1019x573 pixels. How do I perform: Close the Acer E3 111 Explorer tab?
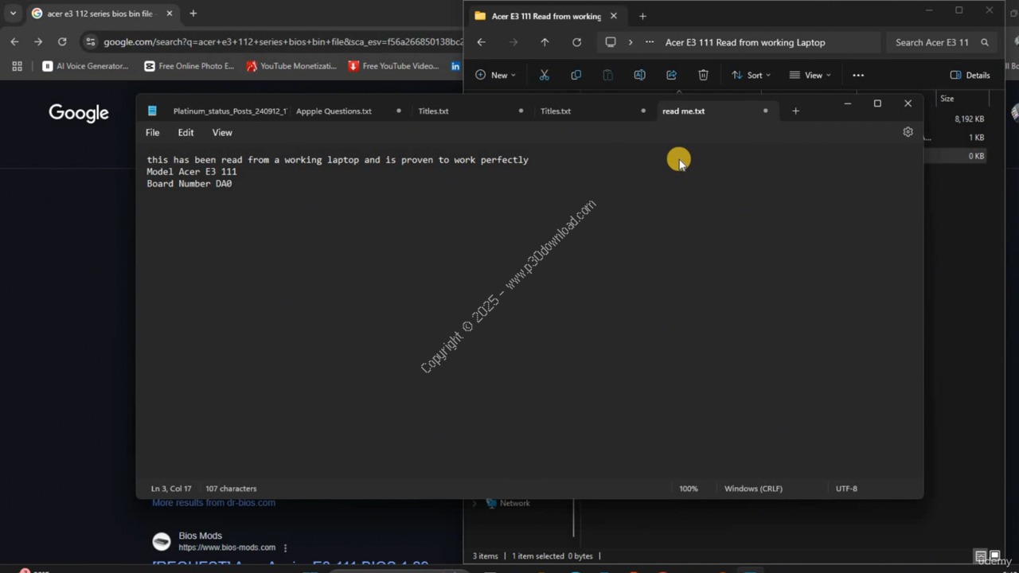coord(613,16)
